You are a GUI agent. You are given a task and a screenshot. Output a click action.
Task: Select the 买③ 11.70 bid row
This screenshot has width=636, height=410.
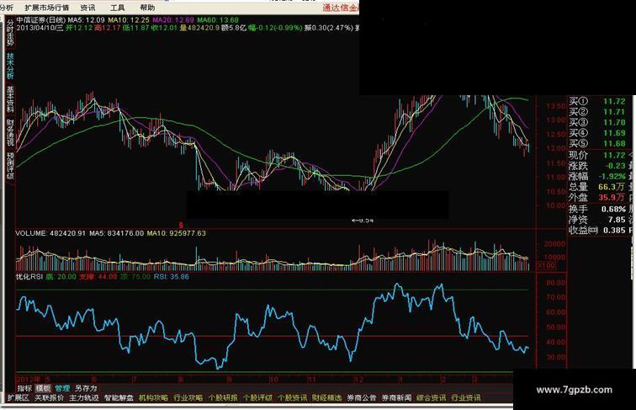[x=596, y=123]
